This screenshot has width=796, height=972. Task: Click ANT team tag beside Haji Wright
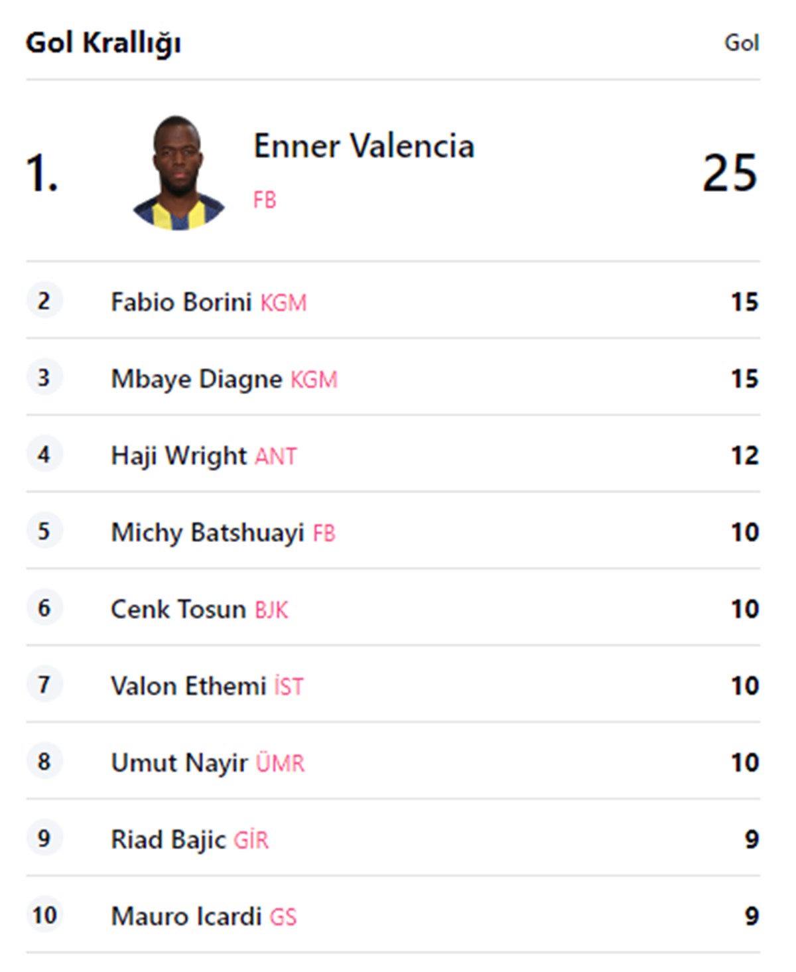click(276, 456)
